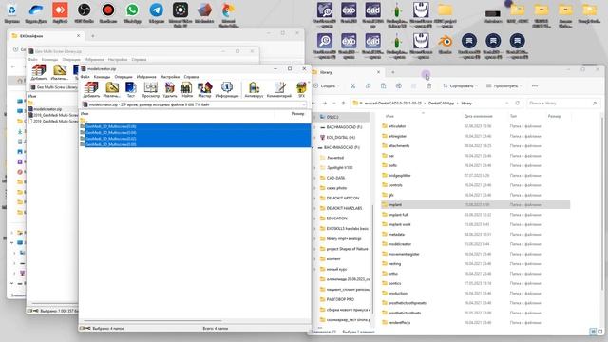Open the Справка menu in modelcreator.zip window

pyautogui.click(x=191, y=77)
